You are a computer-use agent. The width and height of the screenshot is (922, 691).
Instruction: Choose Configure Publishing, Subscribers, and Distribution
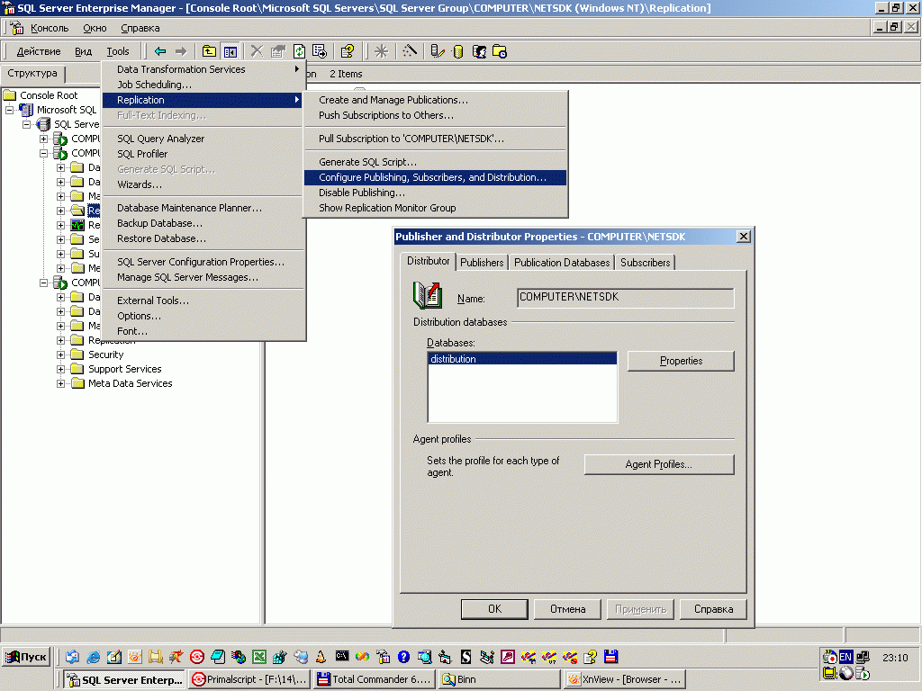click(435, 177)
